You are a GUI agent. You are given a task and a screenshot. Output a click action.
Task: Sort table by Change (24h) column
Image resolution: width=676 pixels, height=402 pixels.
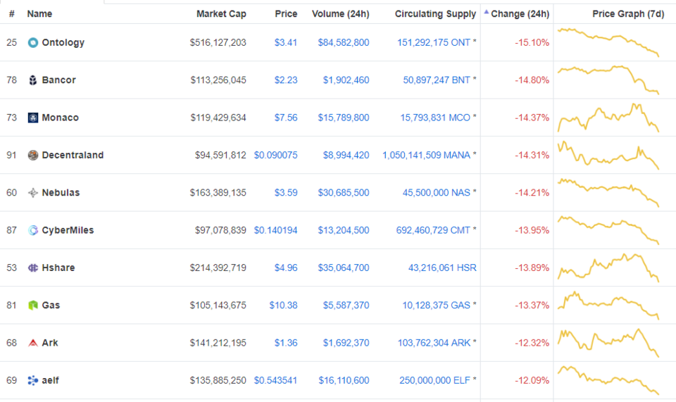coord(520,14)
